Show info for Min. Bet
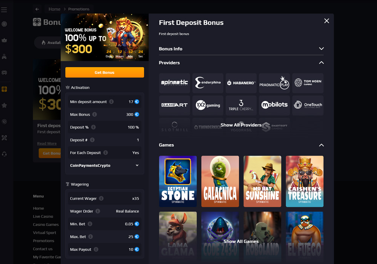This screenshot has width=377, height=264. (x=90, y=224)
